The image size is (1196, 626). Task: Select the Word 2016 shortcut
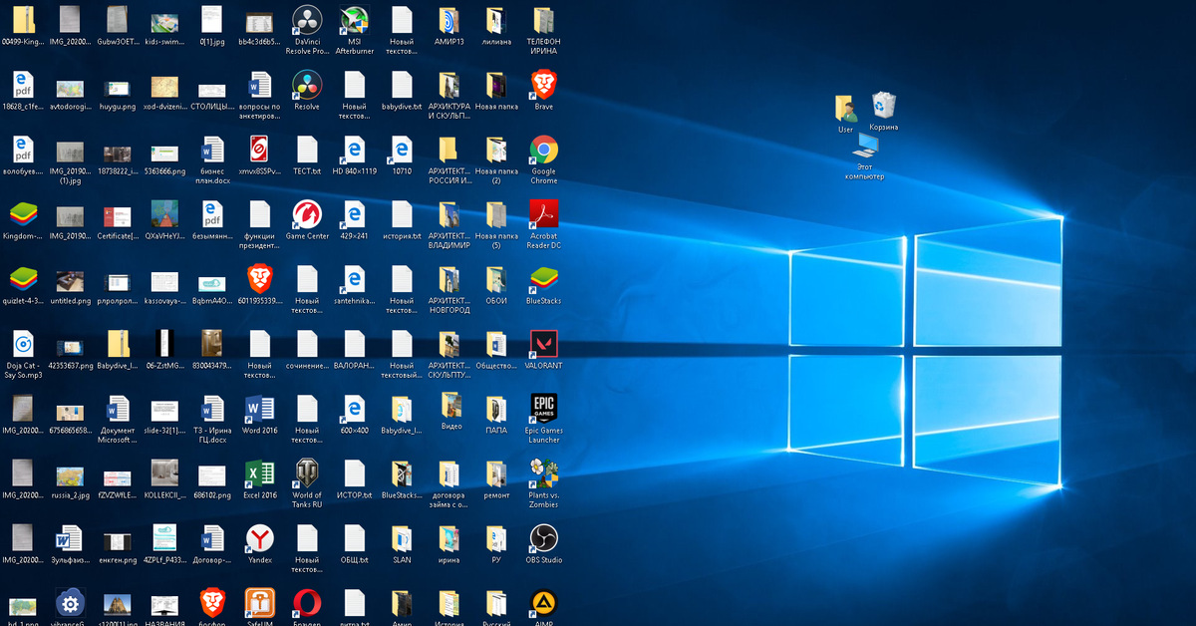(x=259, y=409)
